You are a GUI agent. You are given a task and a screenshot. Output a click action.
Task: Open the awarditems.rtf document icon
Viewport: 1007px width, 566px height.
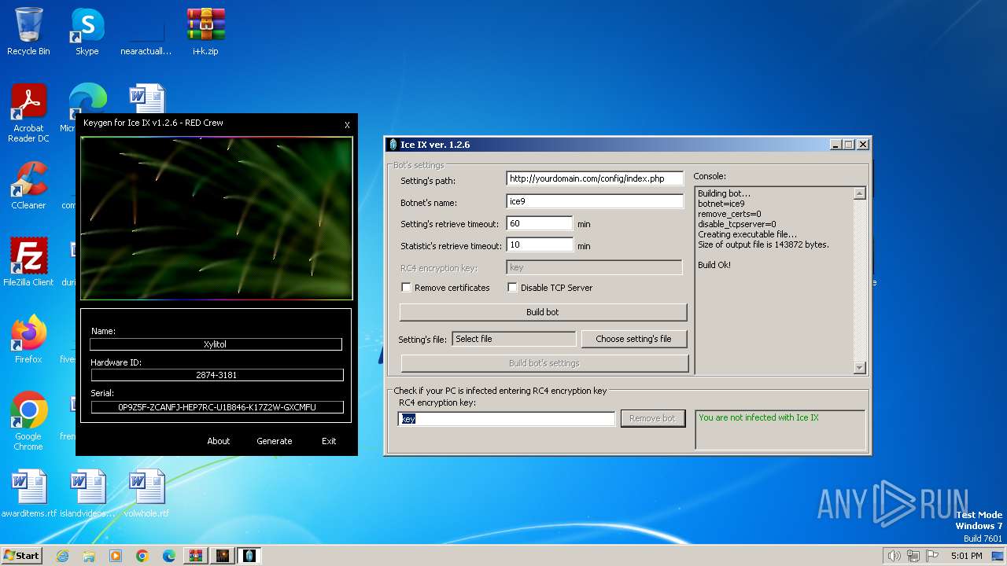28,493
